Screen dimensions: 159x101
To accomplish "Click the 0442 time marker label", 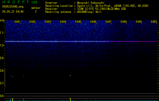I will 33,22.
